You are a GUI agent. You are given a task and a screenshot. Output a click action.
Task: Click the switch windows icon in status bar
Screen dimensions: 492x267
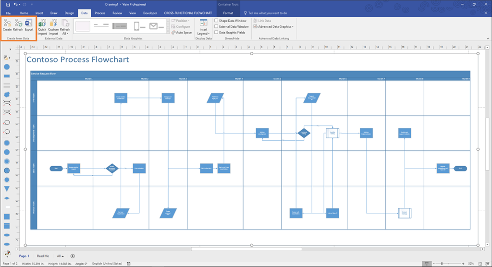point(487,264)
